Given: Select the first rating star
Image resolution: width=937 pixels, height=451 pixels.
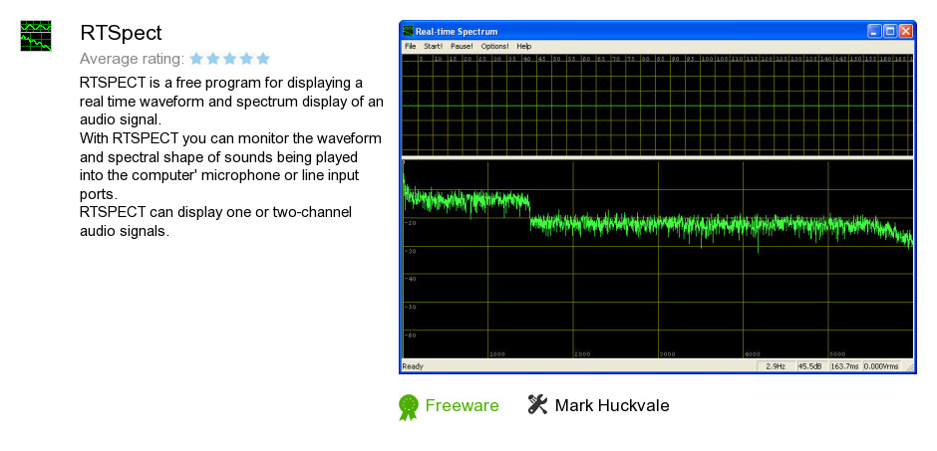Looking at the screenshot, I should click(196, 59).
